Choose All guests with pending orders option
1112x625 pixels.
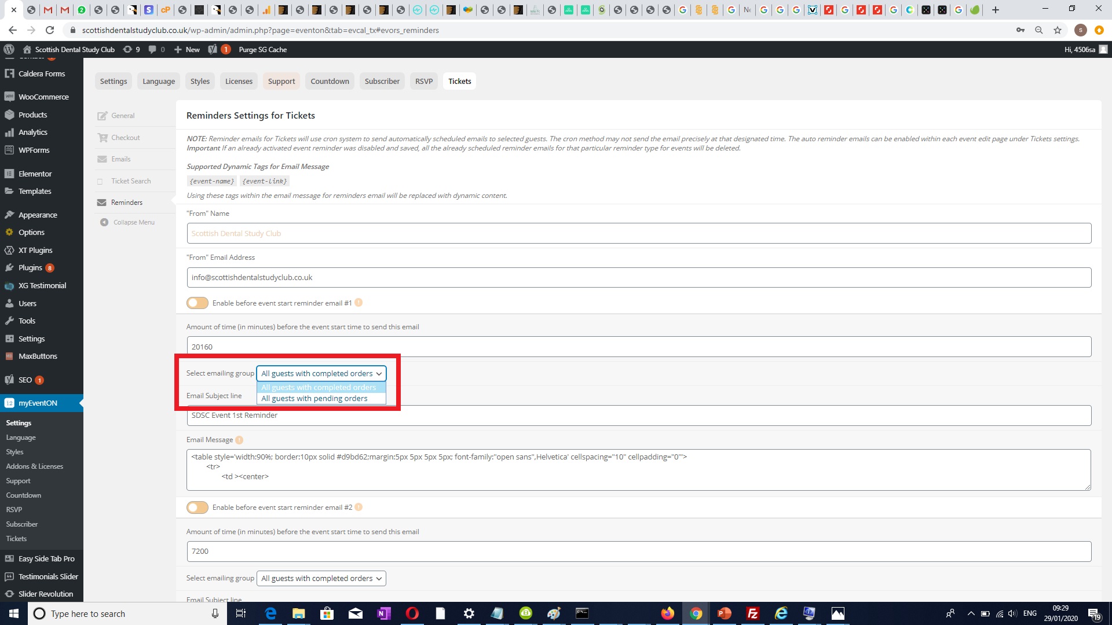click(314, 399)
